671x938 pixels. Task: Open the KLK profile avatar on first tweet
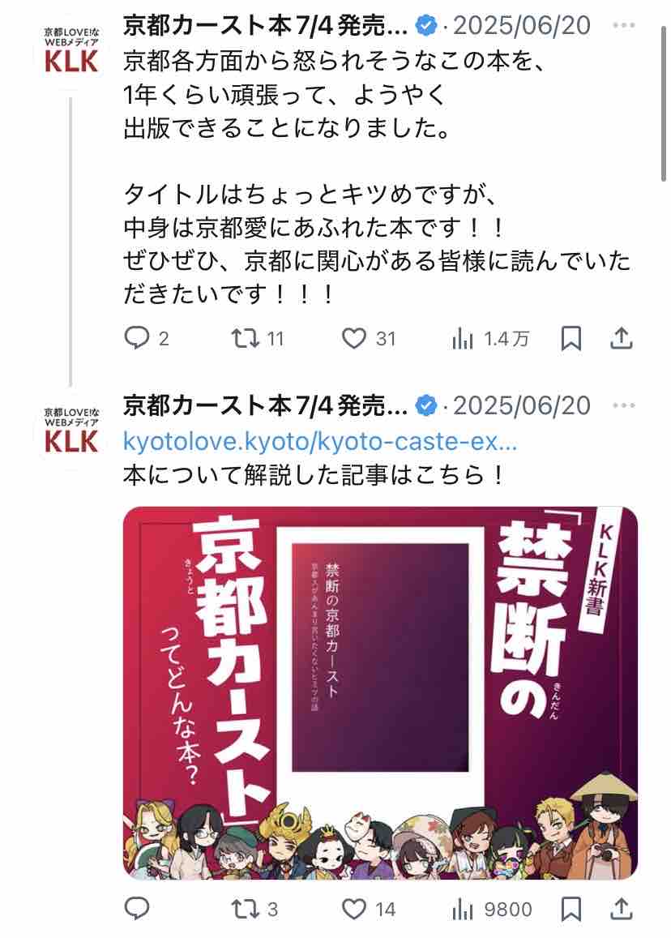click(x=71, y=50)
